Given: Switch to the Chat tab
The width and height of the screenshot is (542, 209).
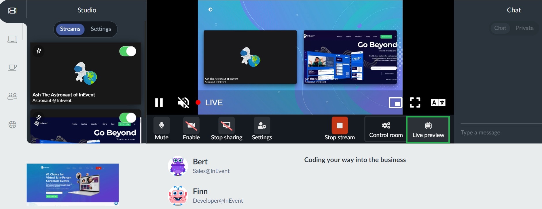Looking at the screenshot, I should (x=500, y=28).
